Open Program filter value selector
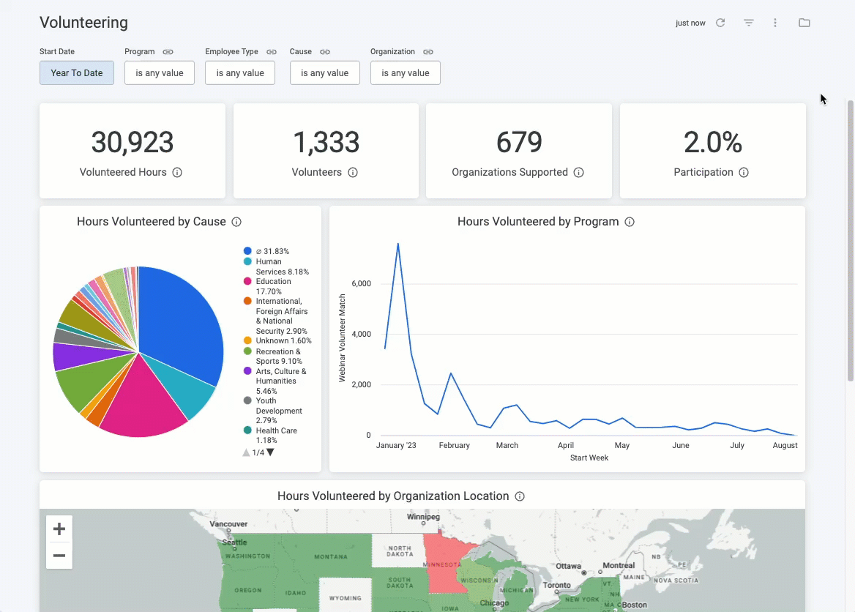The height and width of the screenshot is (612, 855). (x=160, y=73)
